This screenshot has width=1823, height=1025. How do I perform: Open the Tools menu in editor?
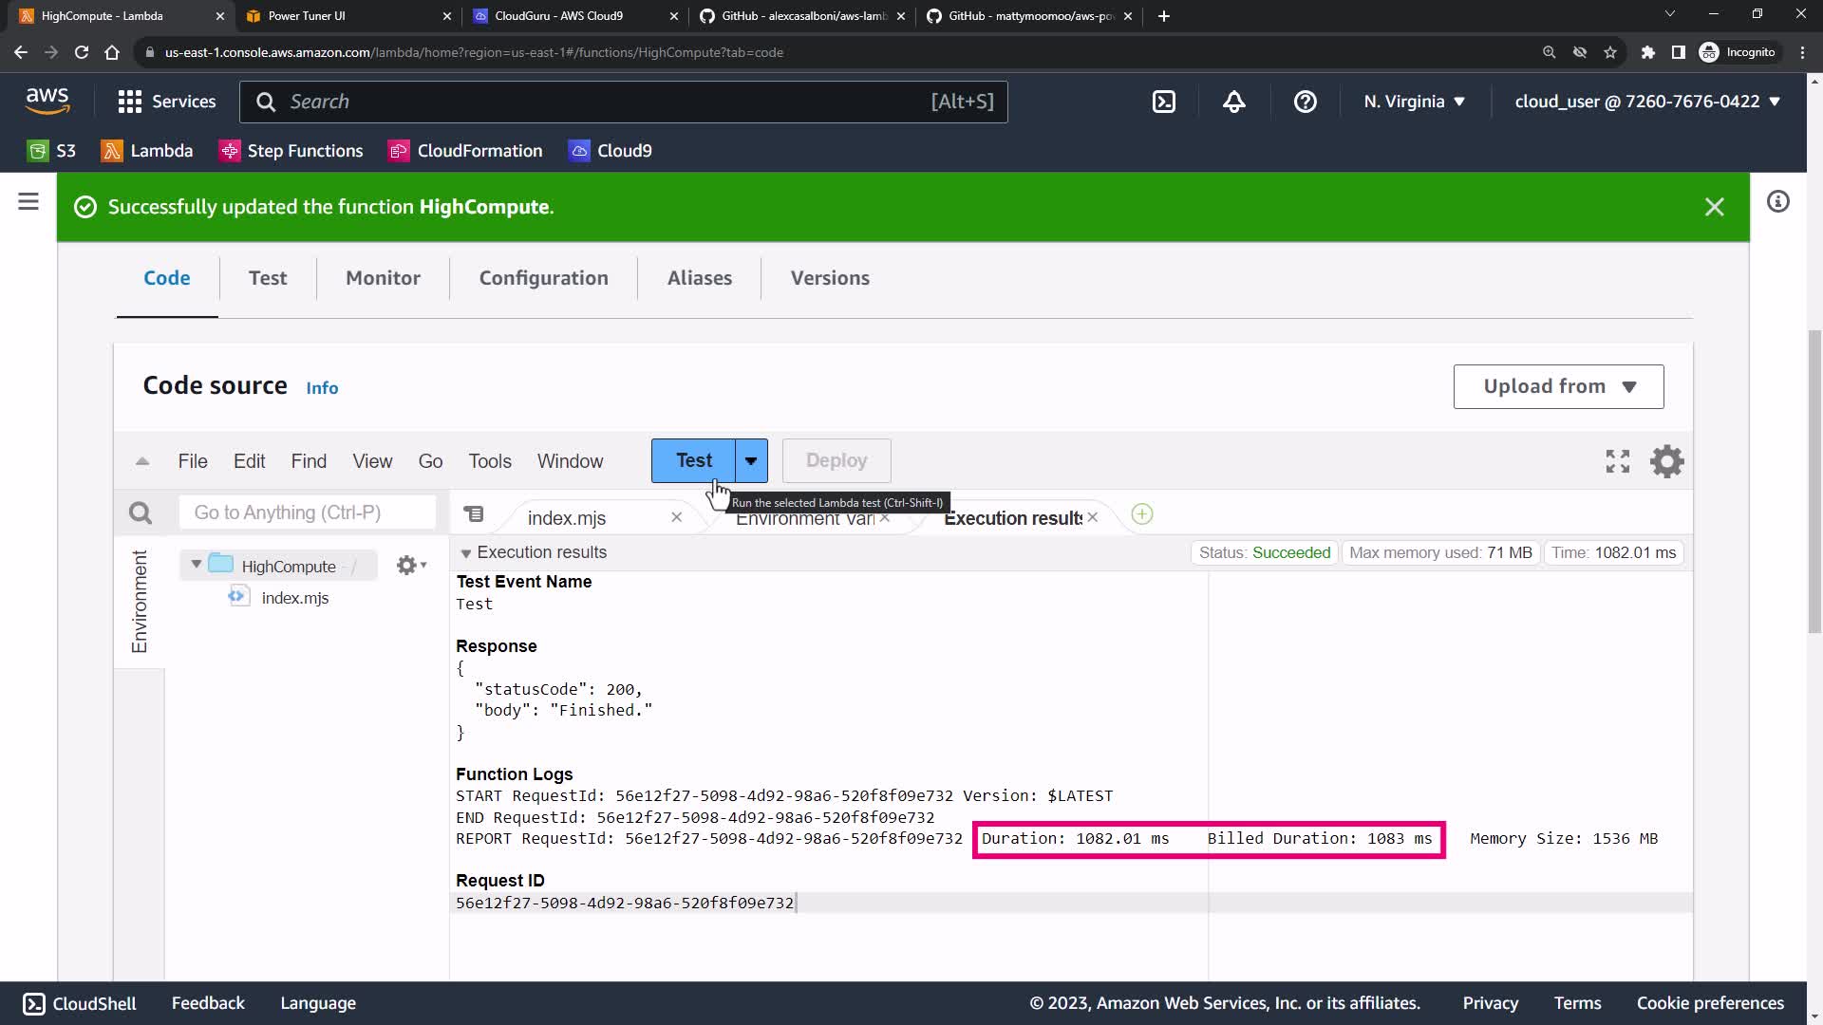[489, 461]
